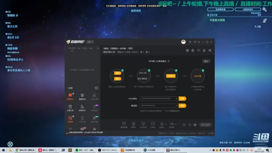Copy the rtmp地址 with orange button
Screen dimensions: 272x153
tap(182, 99)
